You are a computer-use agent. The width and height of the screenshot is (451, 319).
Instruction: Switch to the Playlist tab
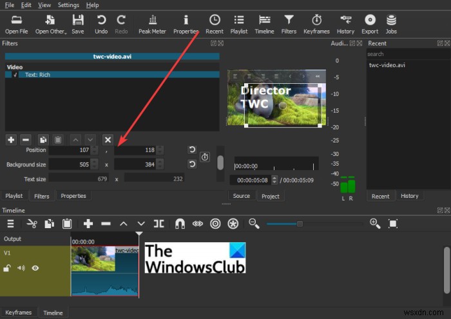point(14,196)
